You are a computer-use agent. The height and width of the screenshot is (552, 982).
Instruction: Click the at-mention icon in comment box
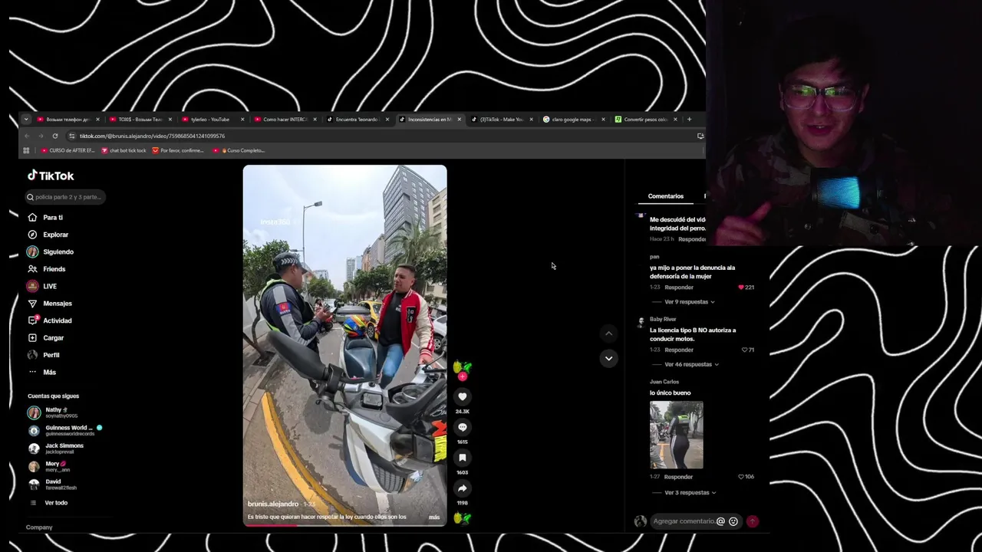720,521
